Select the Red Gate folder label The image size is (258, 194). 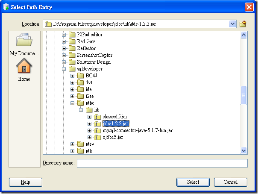point(86,41)
